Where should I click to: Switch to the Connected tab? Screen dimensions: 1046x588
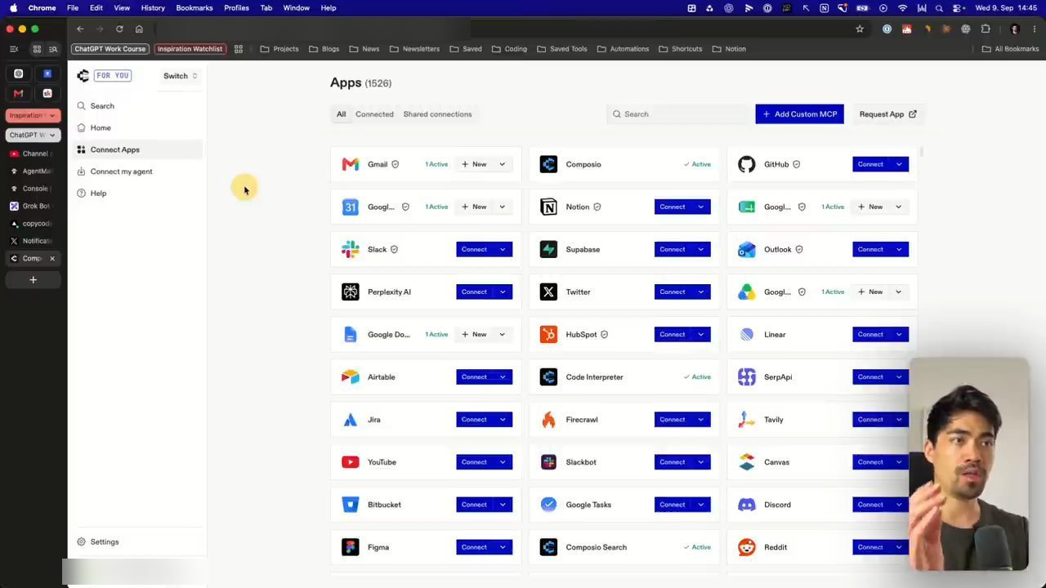point(374,114)
